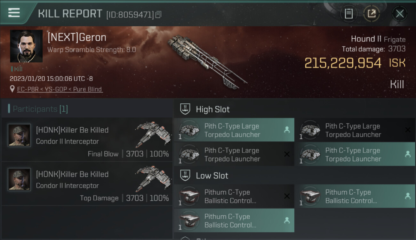The height and width of the screenshot is (240, 416).
Task: Open the clipboard notes icon
Action: [x=348, y=13]
